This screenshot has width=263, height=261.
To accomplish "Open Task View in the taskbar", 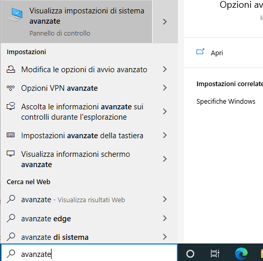I will coord(215,253).
